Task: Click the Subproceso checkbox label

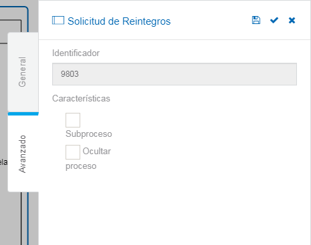Action: point(89,134)
